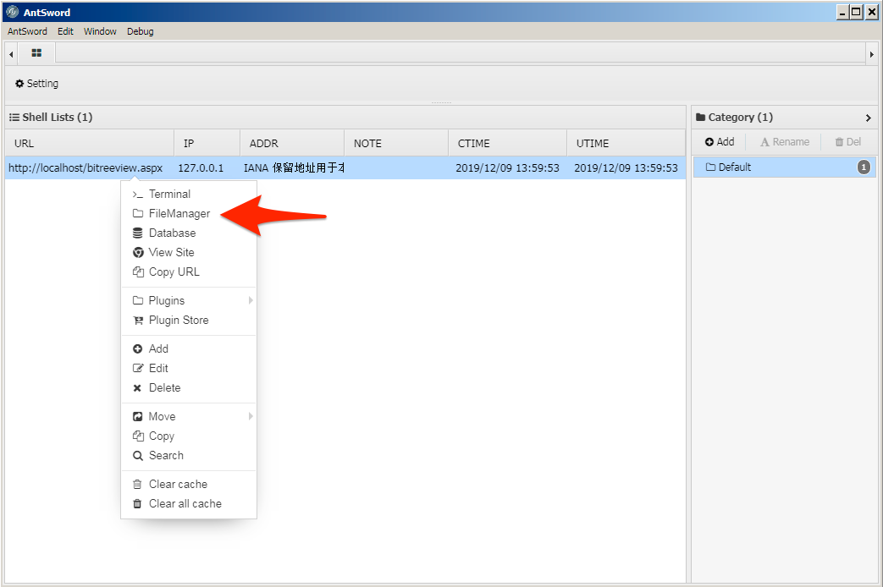Image resolution: width=883 pixels, height=587 pixels.
Task: Click the Setting gear icon
Action: pos(19,83)
